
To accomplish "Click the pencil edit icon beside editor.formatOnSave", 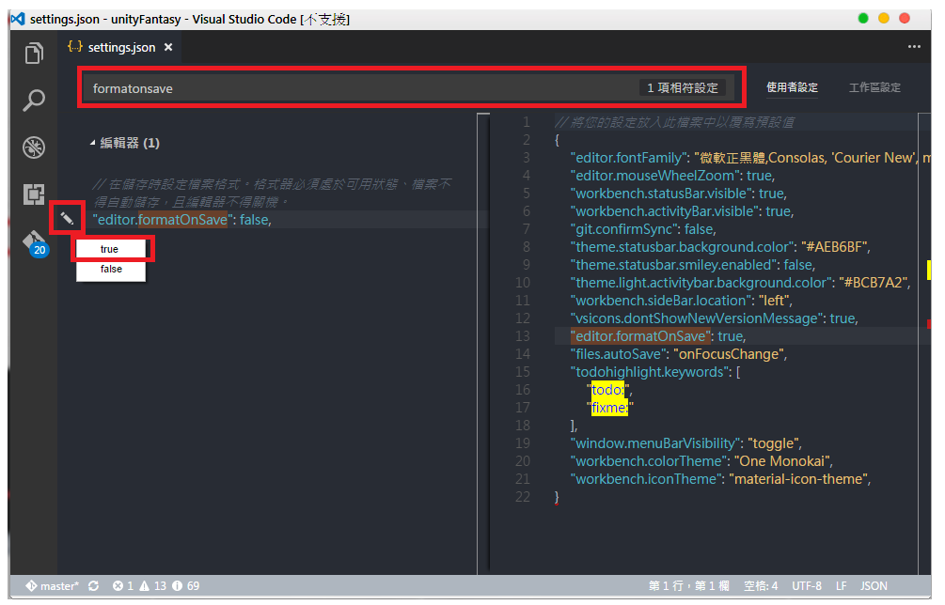I will (x=67, y=218).
